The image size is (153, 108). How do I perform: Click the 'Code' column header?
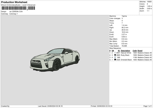[135, 51]
